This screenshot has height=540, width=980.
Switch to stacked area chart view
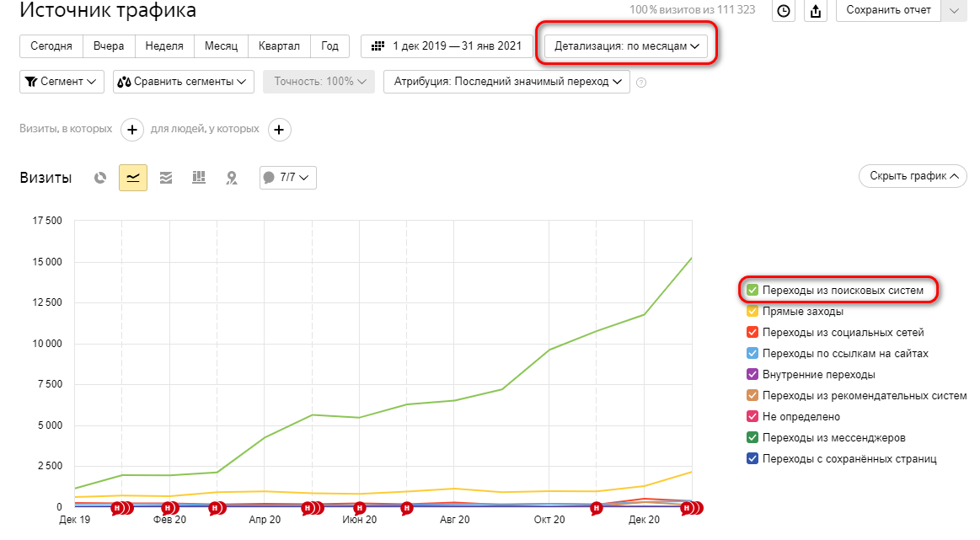166,178
